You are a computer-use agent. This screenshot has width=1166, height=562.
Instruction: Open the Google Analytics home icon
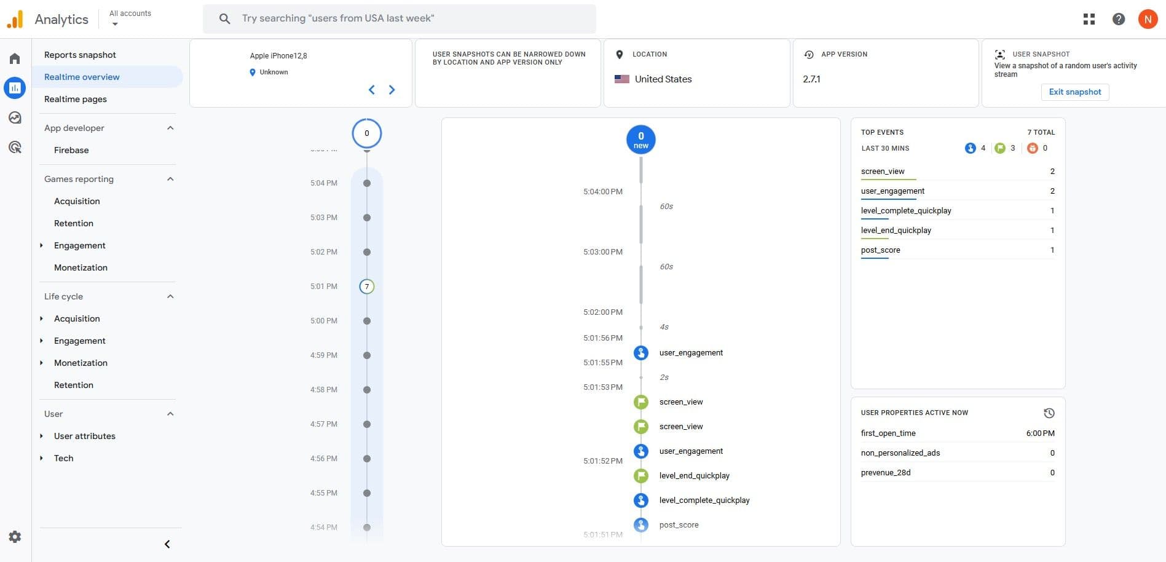pyautogui.click(x=14, y=58)
